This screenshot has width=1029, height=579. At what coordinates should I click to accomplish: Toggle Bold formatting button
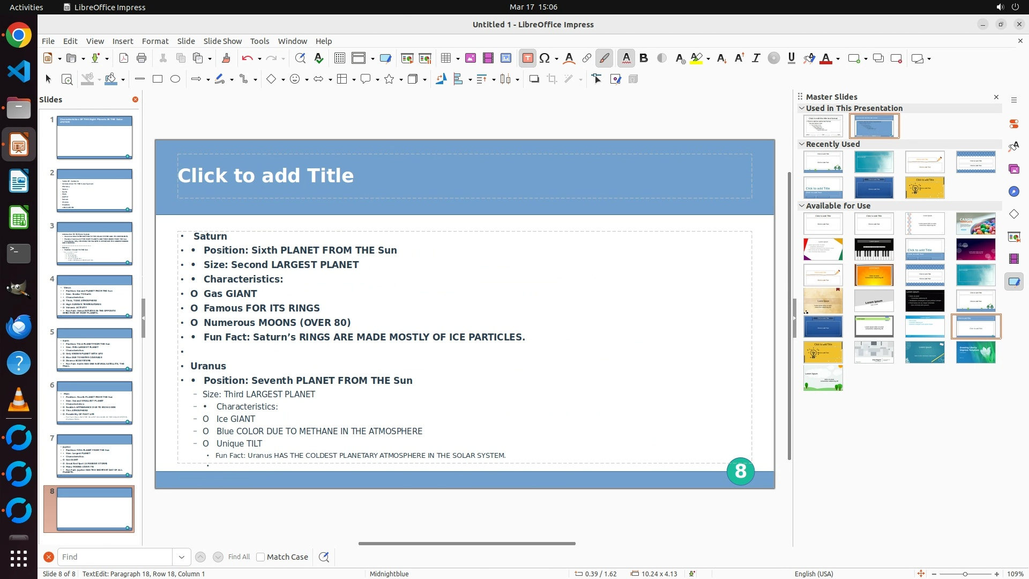tap(644, 58)
